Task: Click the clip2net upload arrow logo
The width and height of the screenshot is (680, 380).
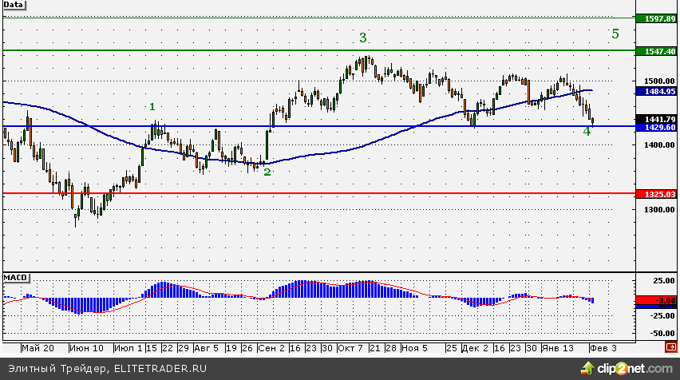Action: [x=588, y=368]
